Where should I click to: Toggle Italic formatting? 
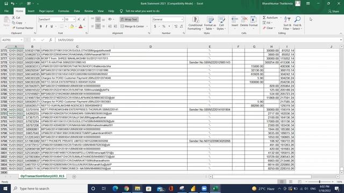click(46, 26)
